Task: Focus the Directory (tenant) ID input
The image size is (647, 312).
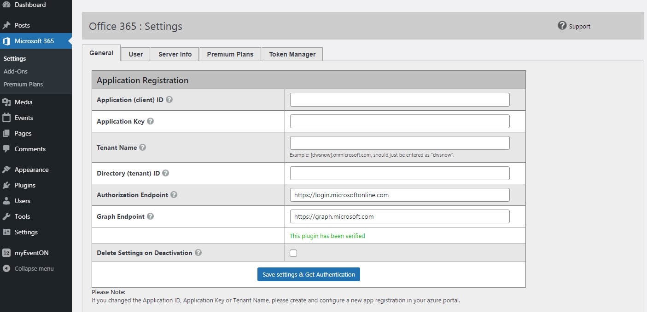Action: click(x=400, y=173)
